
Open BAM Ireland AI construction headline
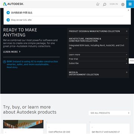point(32,63)
